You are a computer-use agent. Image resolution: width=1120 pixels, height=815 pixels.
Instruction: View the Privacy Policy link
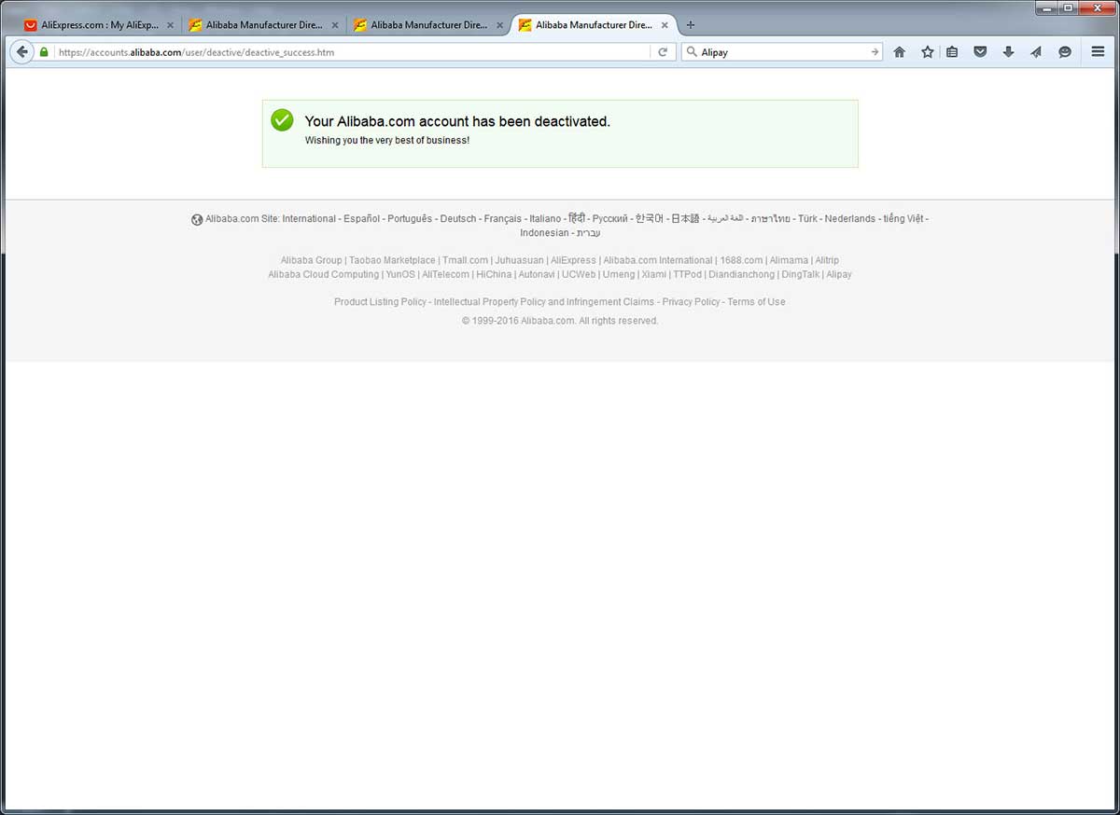pyautogui.click(x=692, y=302)
